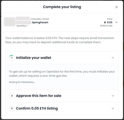Expand the Approve this item for sale chevron

113,96
